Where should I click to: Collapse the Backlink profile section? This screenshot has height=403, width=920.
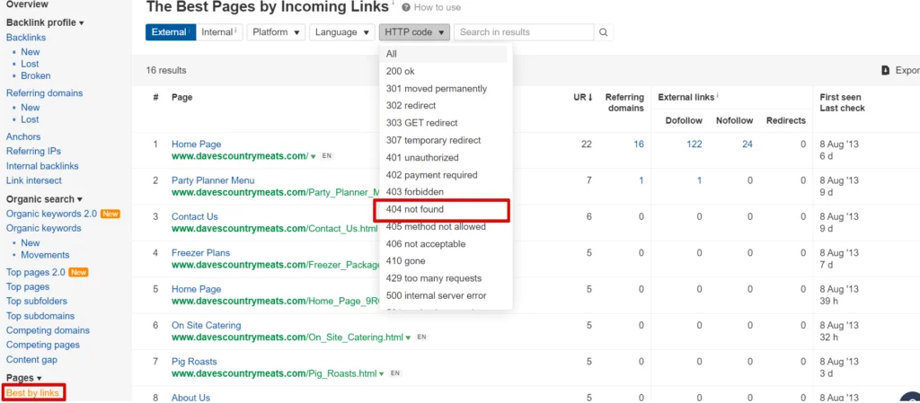pyautogui.click(x=45, y=22)
